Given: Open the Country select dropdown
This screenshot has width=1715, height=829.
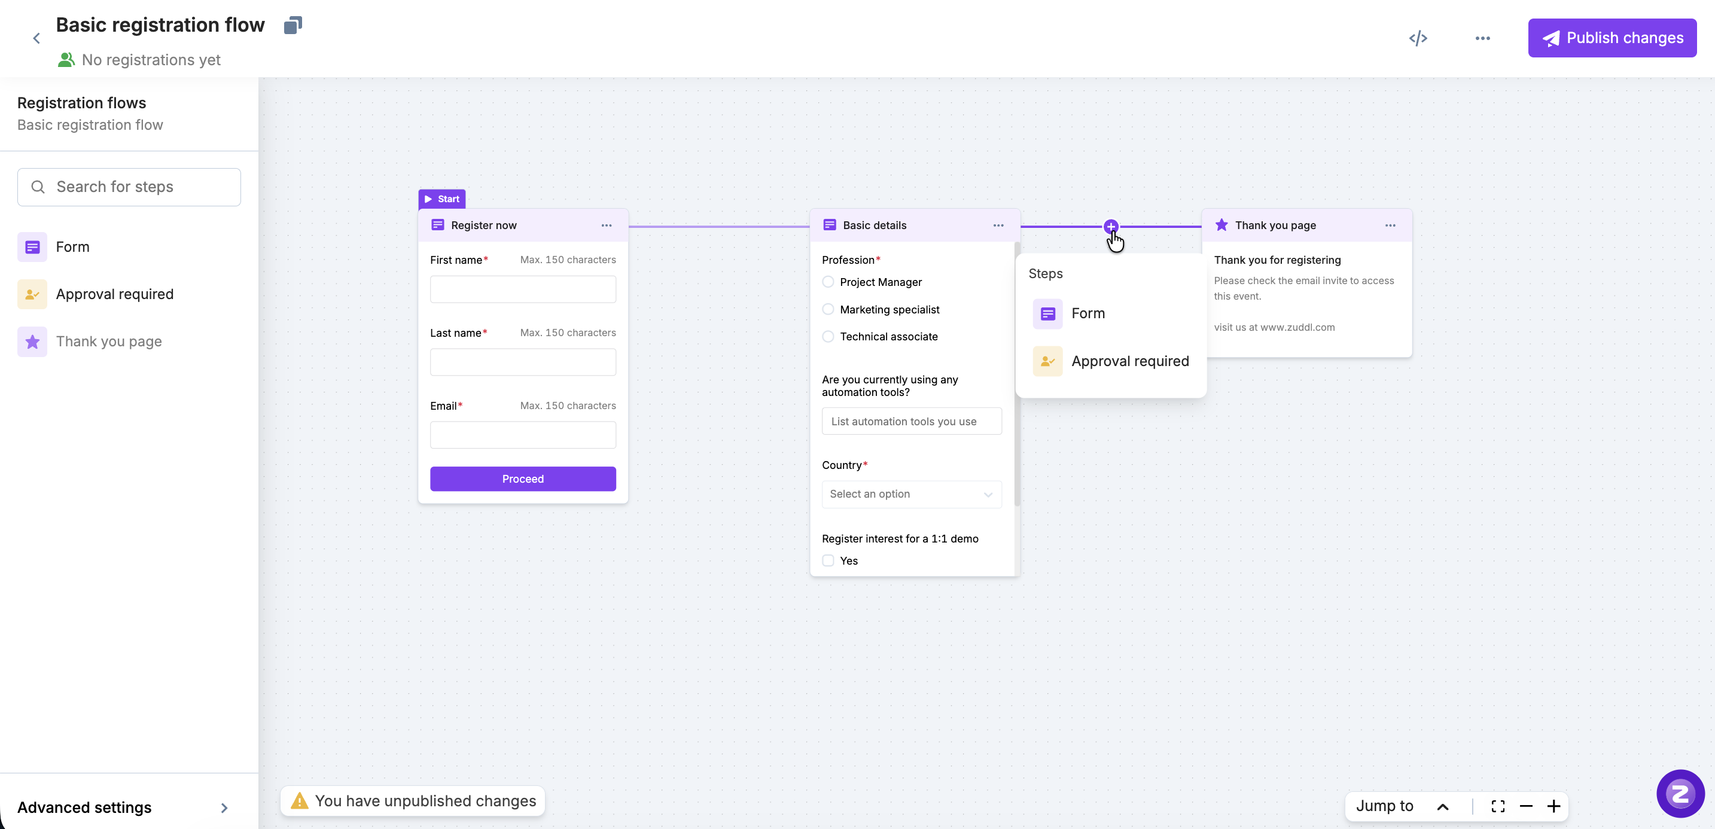Looking at the screenshot, I should tap(911, 494).
